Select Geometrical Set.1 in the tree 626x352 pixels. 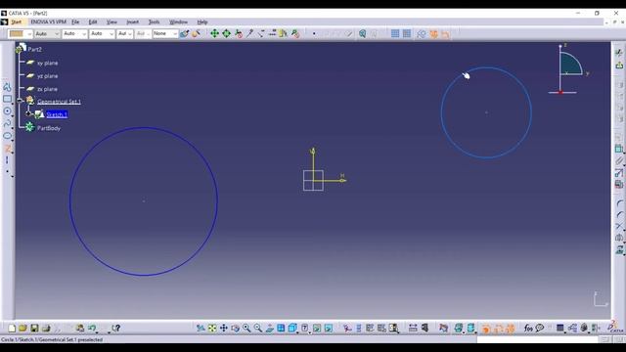coord(59,102)
